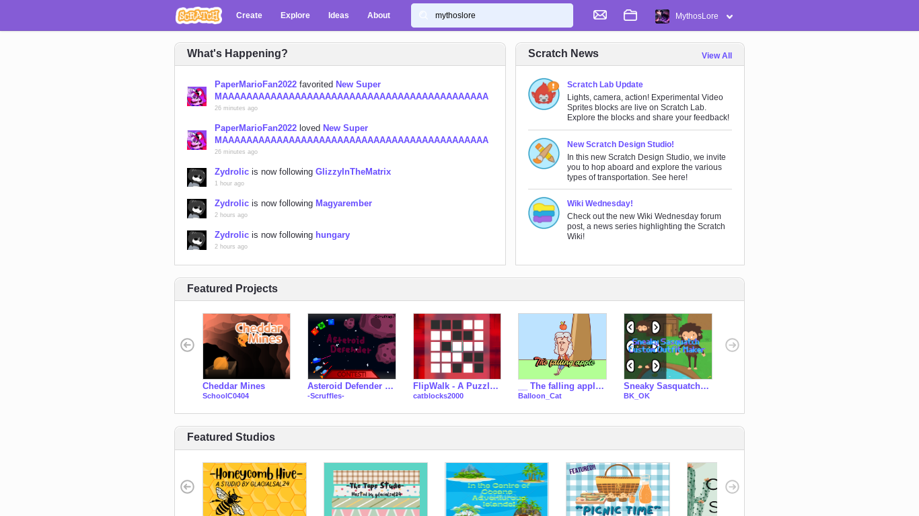
Task: Click the Wiki Wednesday news icon
Action: [x=544, y=213]
